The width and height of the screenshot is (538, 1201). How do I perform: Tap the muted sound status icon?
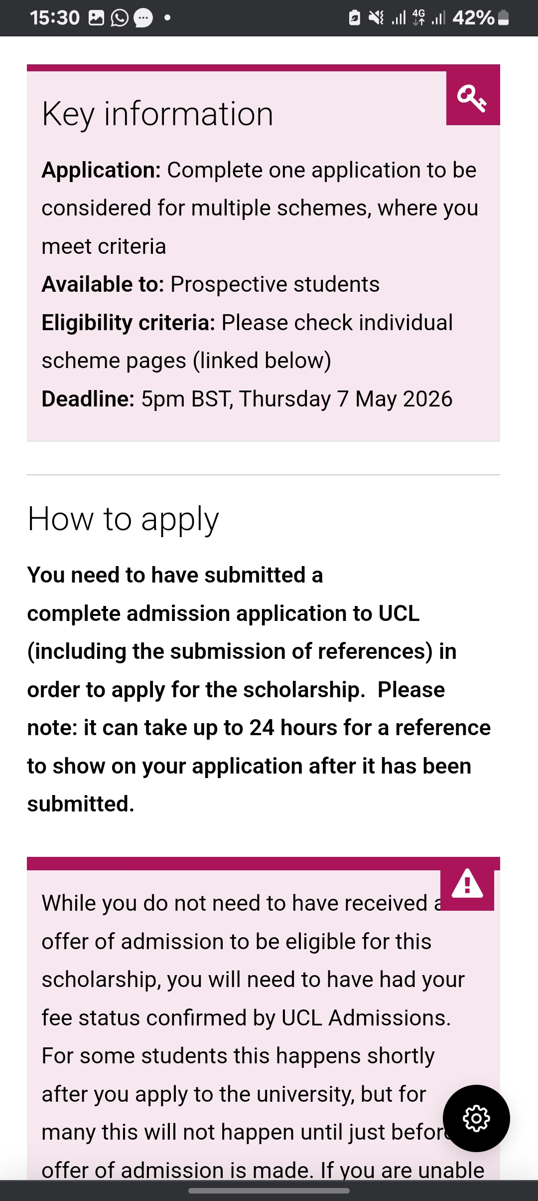click(376, 18)
